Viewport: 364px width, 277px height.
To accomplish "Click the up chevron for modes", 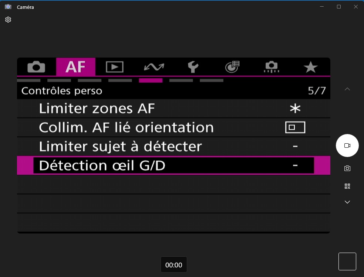I will pos(347,89).
